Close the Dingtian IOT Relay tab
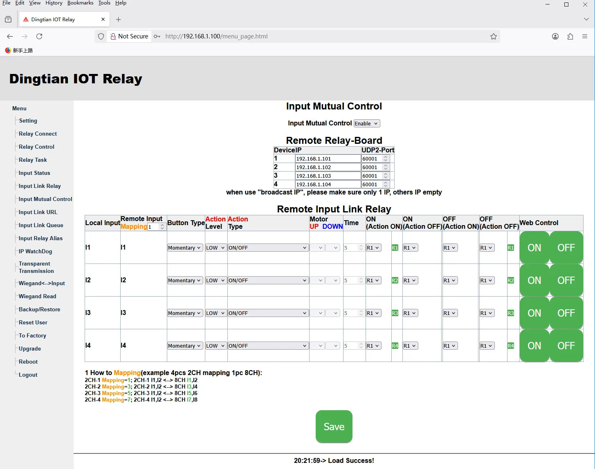 [x=103, y=19]
